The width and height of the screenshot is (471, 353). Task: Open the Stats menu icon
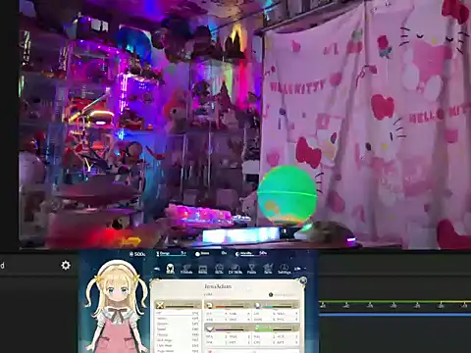click(170, 269)
